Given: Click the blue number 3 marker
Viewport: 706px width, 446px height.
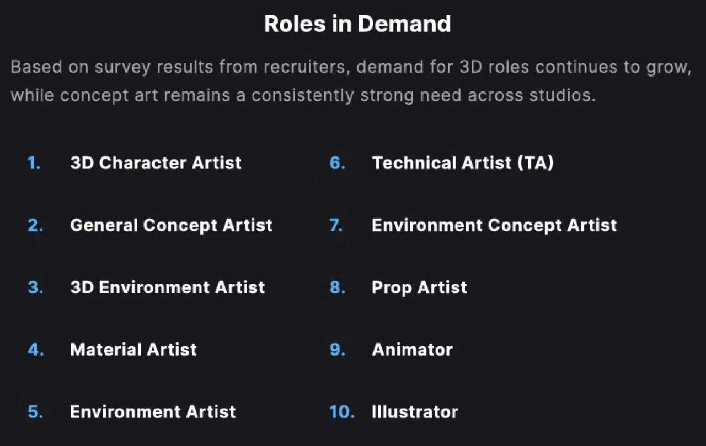Looking at the screenshot, I should click(x=35, y=287).
